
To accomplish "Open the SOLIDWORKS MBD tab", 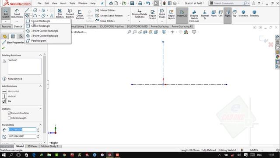I will [x=137, y=26].
